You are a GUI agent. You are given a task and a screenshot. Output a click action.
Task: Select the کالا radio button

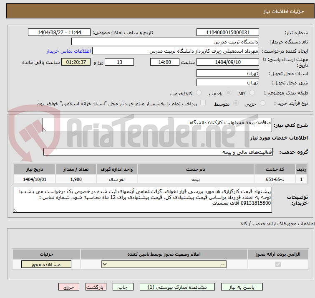[x=252, y=93]
